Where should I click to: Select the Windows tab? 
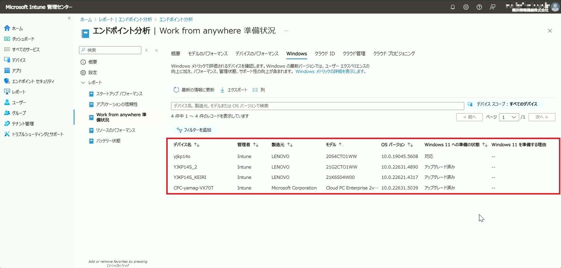(297, 54)
